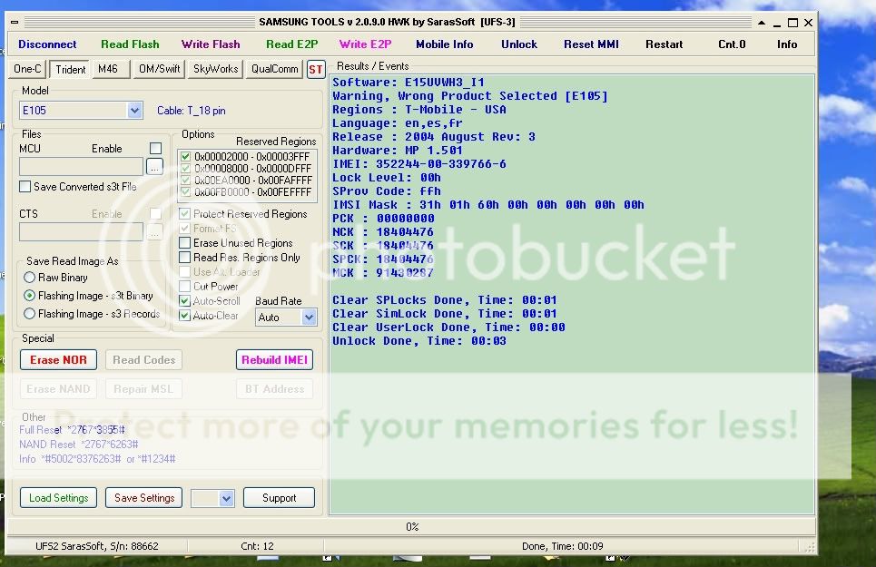Switch to the One-C tab
The height and width of the screenshot is (567, 876).
click(x=27, y=69)
